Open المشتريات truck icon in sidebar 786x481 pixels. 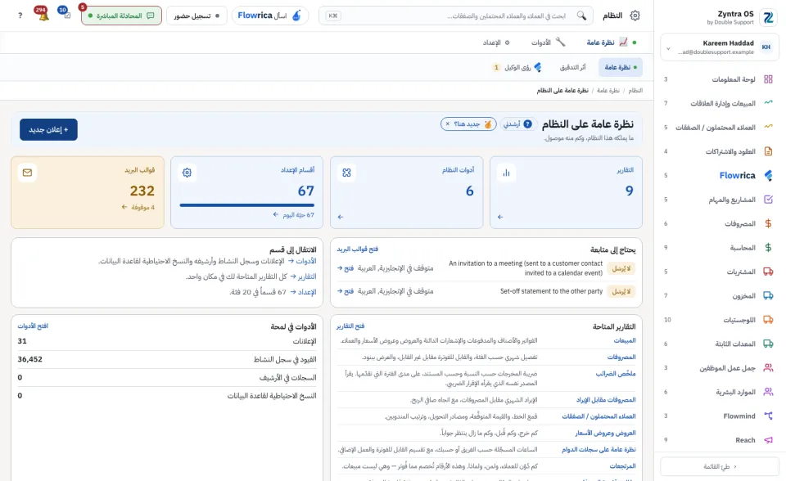click(768, 272)
